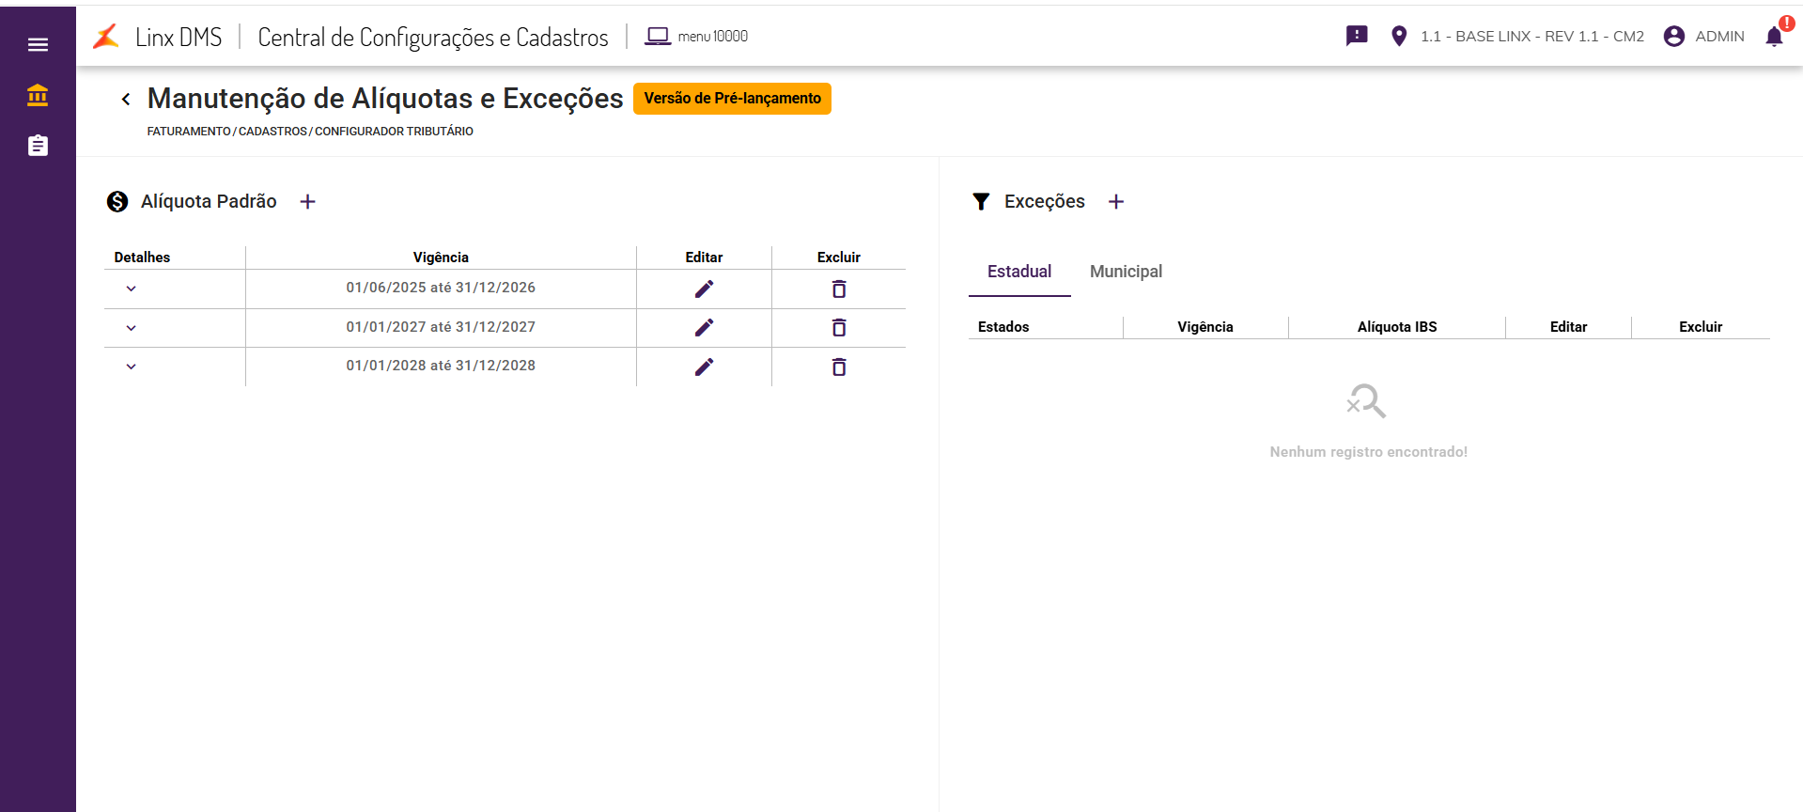Switch to the Estadual tab
Screen dimensions: 1803x812
click(x=1019, y=272)
